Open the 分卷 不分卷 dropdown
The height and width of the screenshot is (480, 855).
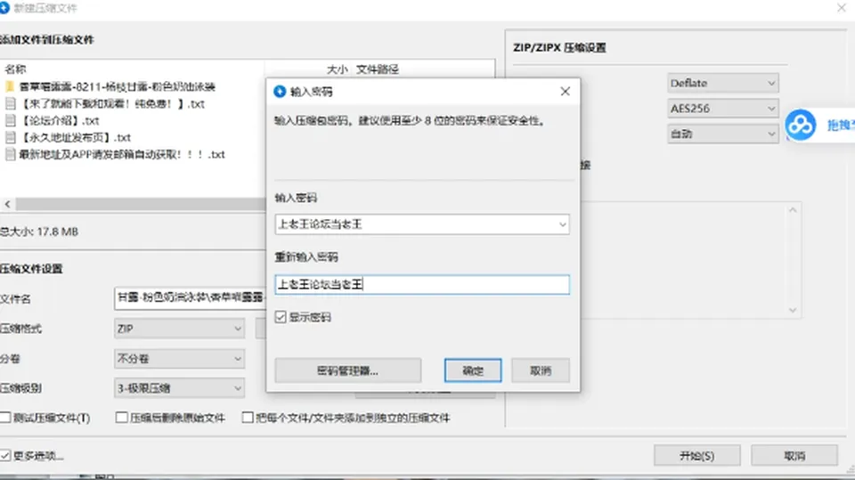pyautogui.click(x=179, y=359)
